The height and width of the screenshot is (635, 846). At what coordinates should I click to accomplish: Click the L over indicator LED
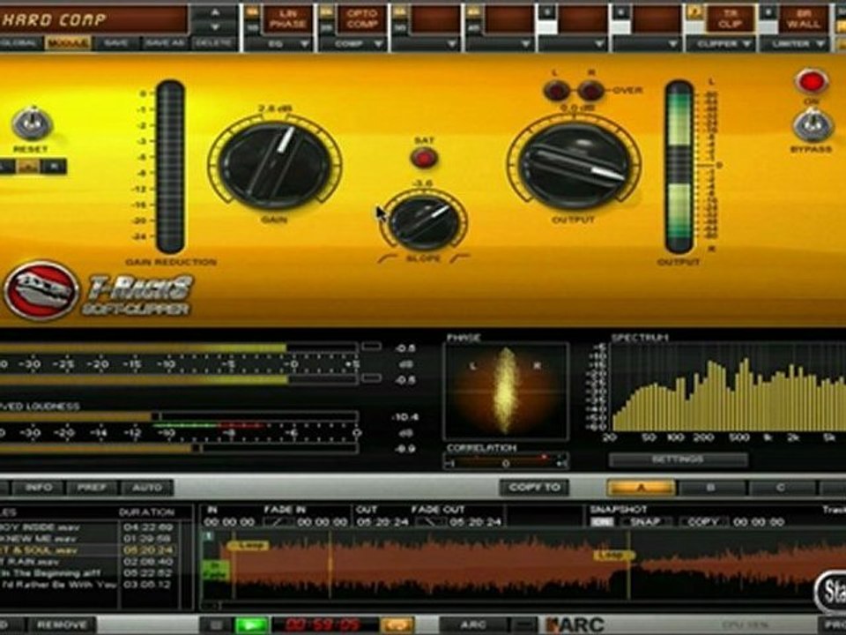556,90
